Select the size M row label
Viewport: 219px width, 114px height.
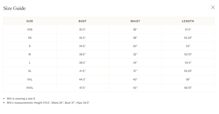click(30, 54)
